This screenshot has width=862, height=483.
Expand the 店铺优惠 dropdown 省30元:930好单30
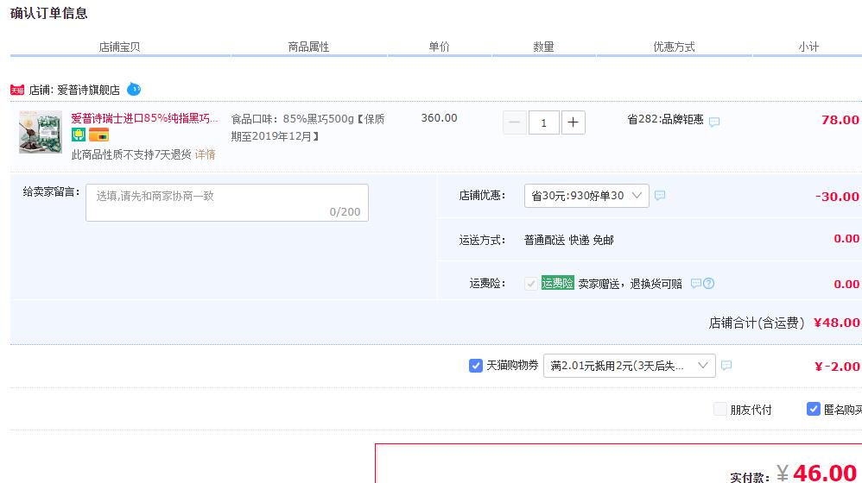[586, 196]
